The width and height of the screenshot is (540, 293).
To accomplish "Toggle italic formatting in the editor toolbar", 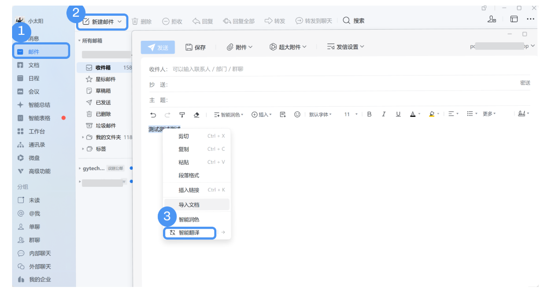I will 384,115.
